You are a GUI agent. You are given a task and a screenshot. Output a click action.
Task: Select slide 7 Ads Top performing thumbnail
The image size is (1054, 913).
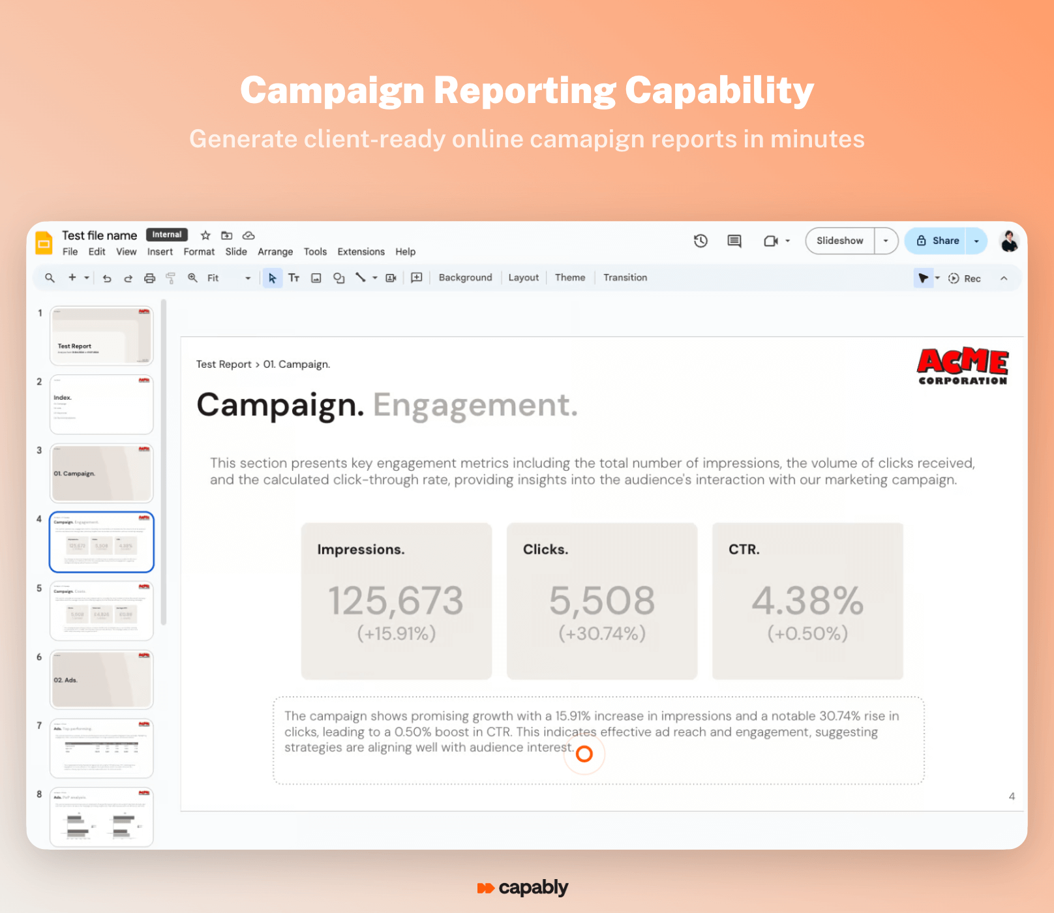[101, 749]
